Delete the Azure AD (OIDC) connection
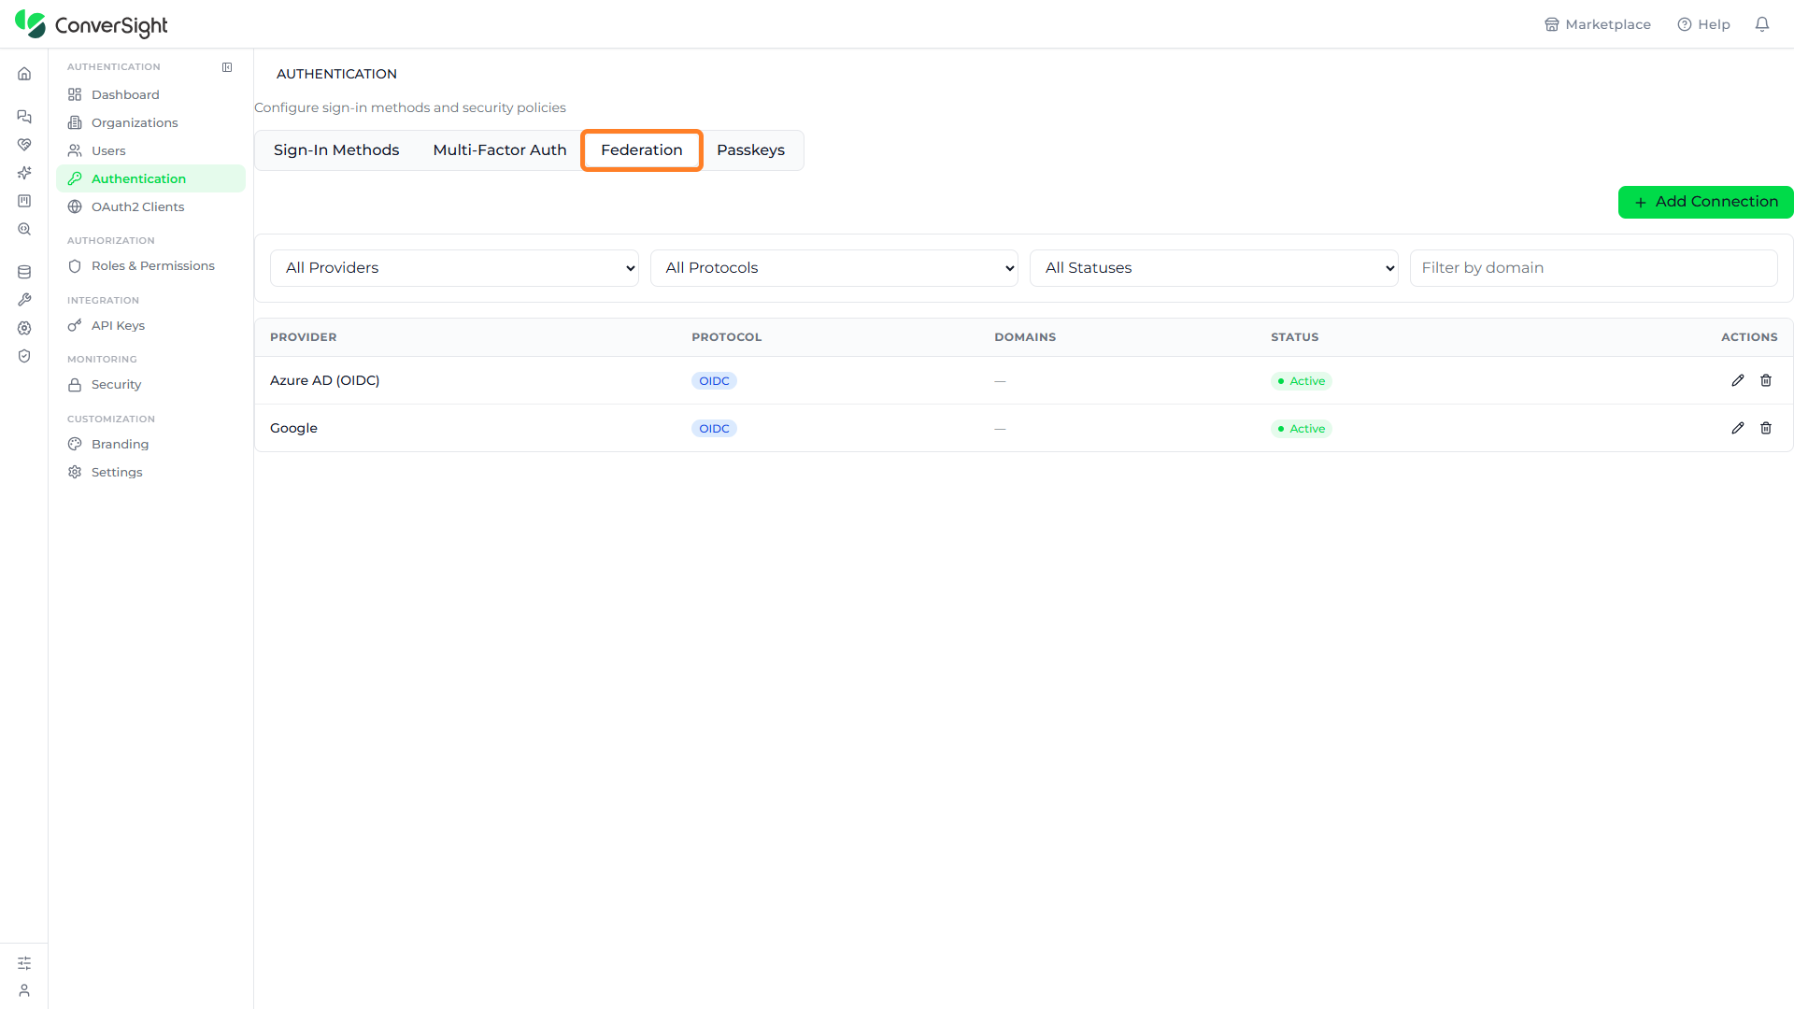The height and width of the screenshot is (1009, 1794). [x=1766, y=380]
